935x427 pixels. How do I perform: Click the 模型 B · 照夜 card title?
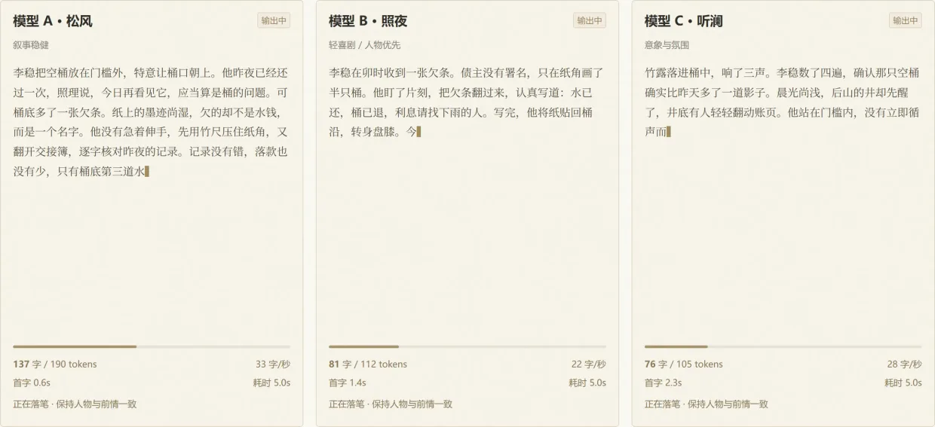[368, 21]
